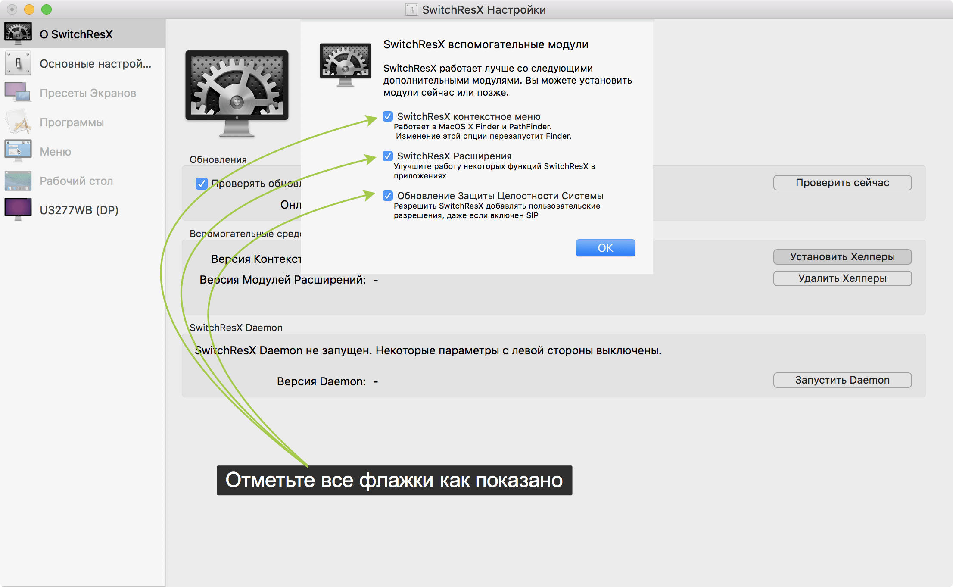Click the green zoom window button
This screenshot has width=953, height=587.
(x=47, y=9)
